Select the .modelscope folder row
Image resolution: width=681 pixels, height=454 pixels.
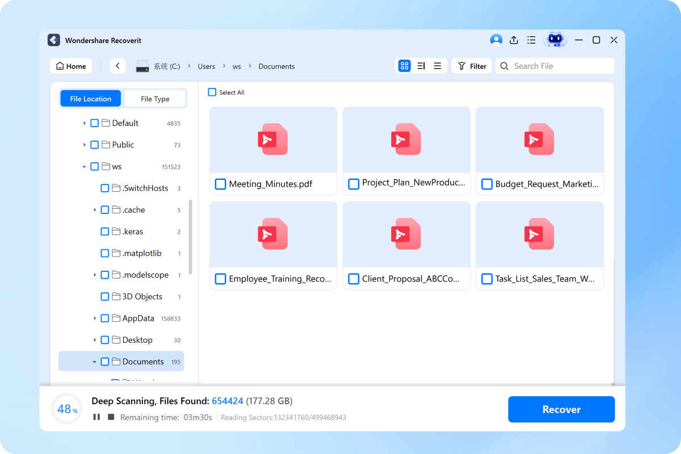121,275
